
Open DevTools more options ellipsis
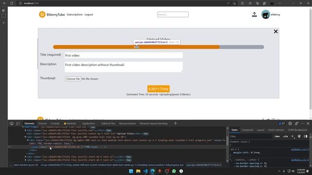(303, 123)
